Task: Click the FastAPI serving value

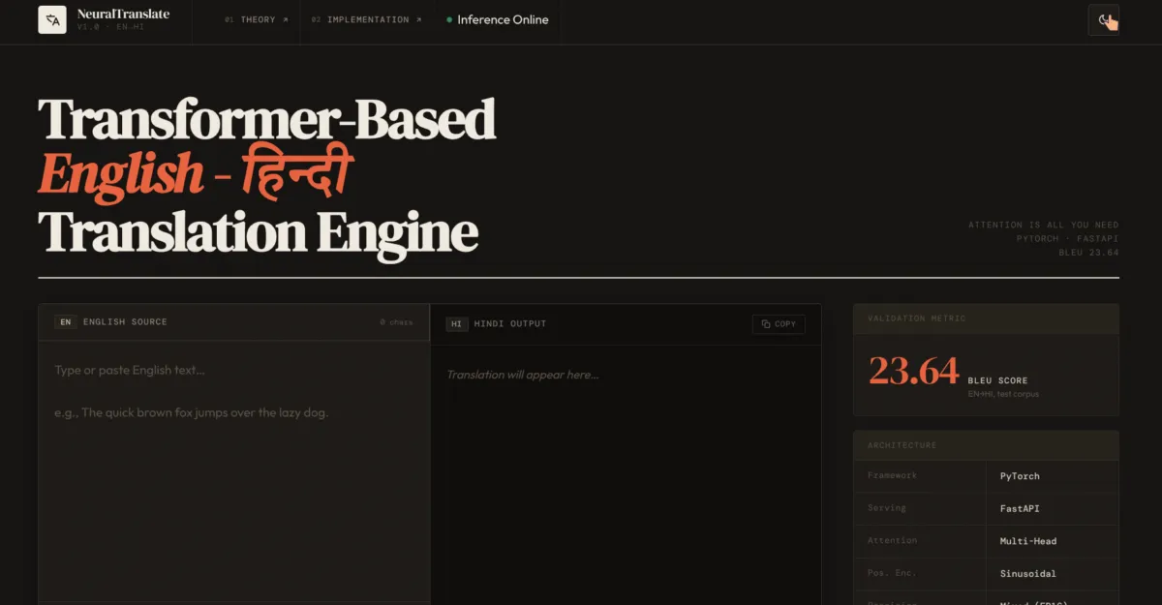Action: pyautogui.click(x=1020, y=508)
